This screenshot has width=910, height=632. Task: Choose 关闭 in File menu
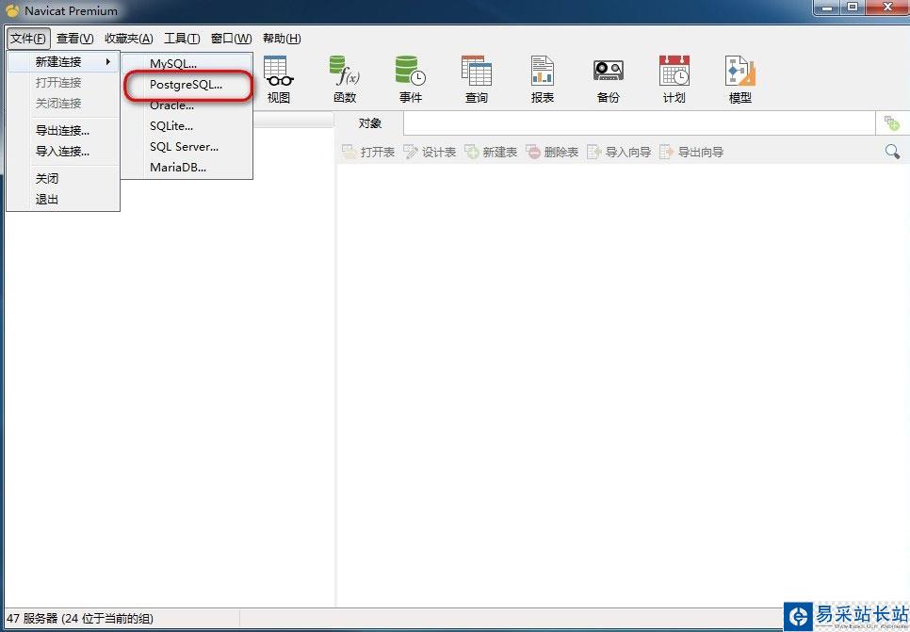click(63, 178)
